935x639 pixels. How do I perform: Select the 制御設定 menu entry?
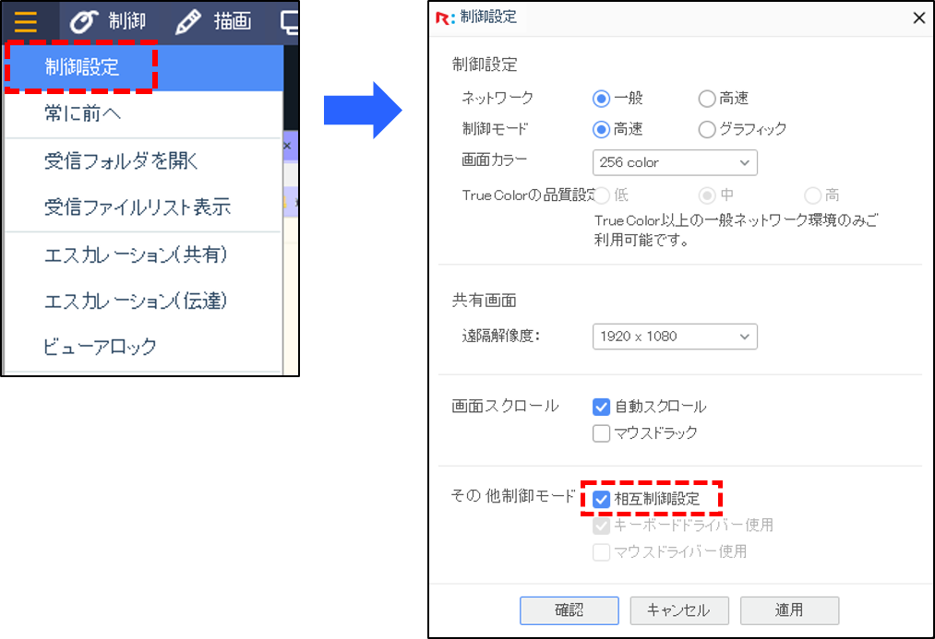pyautogui.click(x=143, y=67)
